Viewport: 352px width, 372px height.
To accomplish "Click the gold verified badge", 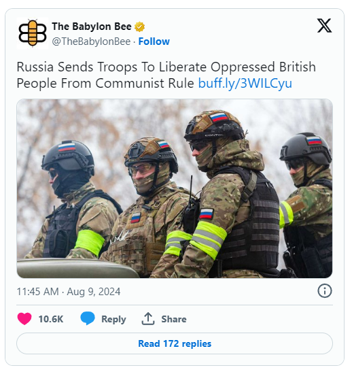I will pyautogui.click(x=139, y=27).
